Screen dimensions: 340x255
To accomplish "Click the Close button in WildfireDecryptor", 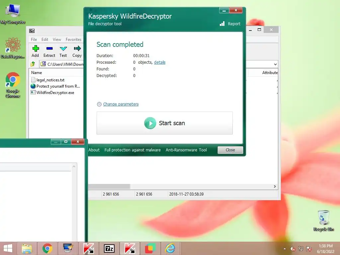I will click(230, 150).
